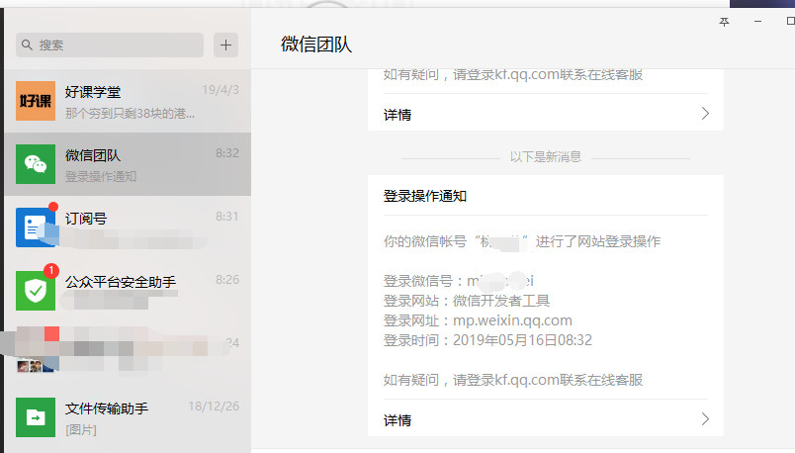
Task: Click the 文件传输助手 green folder icon
Action: click(x=36, y=417)
